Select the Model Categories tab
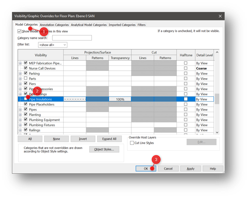 [x=26, y=25]
